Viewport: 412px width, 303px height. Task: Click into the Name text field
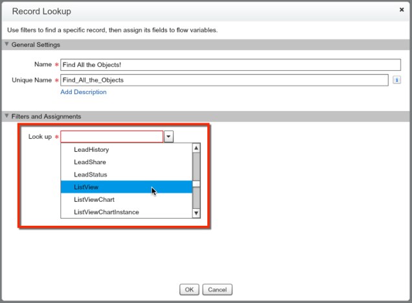pyautogui.click(x=230, y=65)
